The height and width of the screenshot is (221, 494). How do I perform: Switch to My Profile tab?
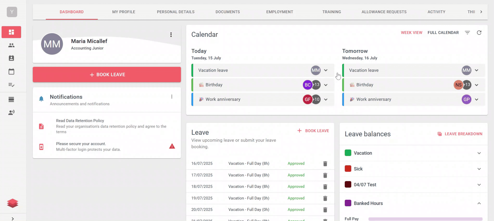tap(124, 12)
